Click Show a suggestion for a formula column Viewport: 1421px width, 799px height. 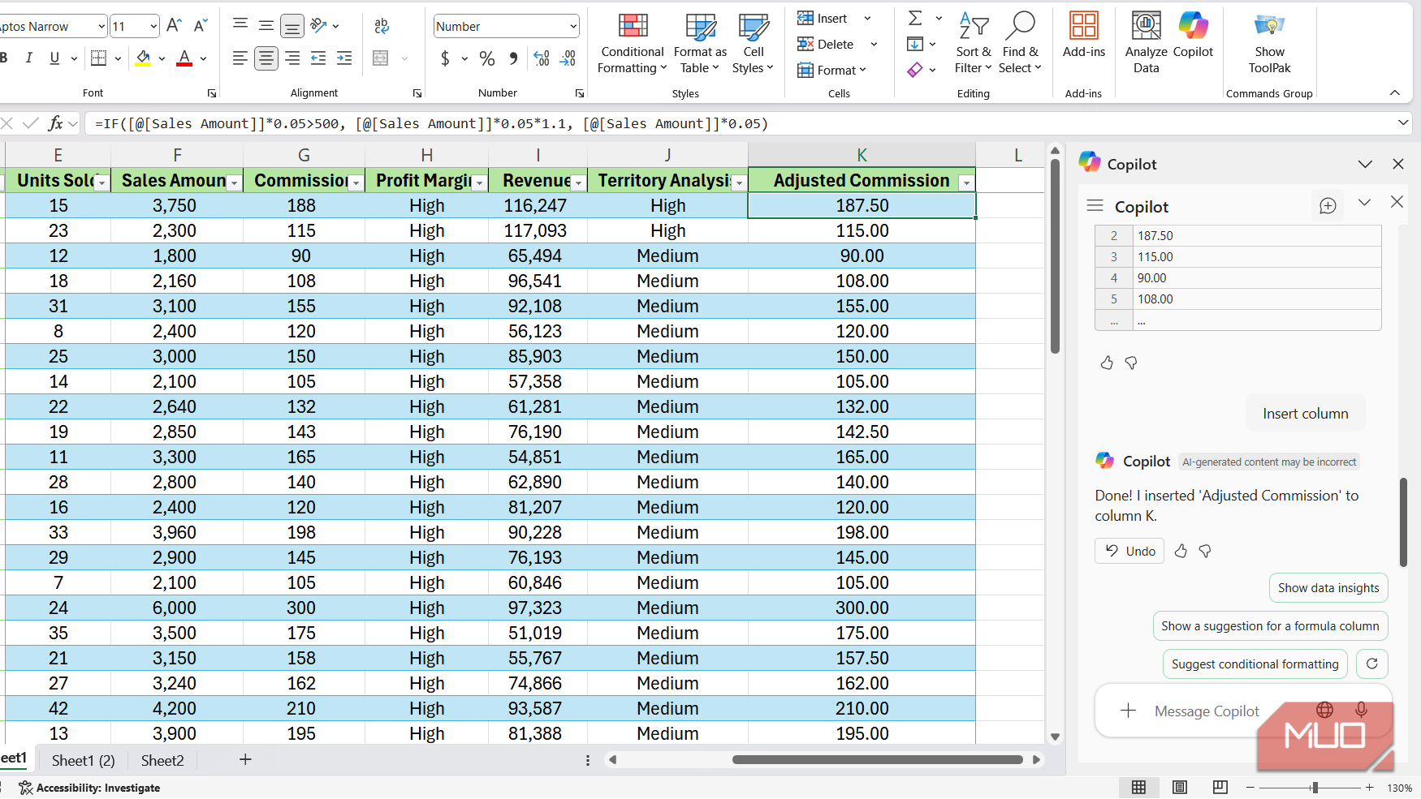point(1270,626)
